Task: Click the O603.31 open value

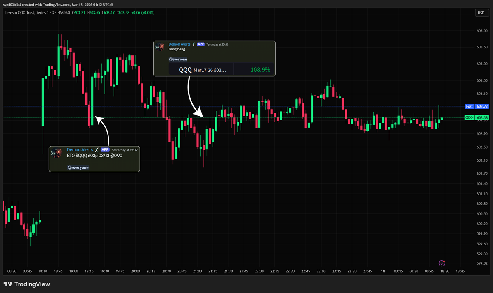Action: (79, 12)
